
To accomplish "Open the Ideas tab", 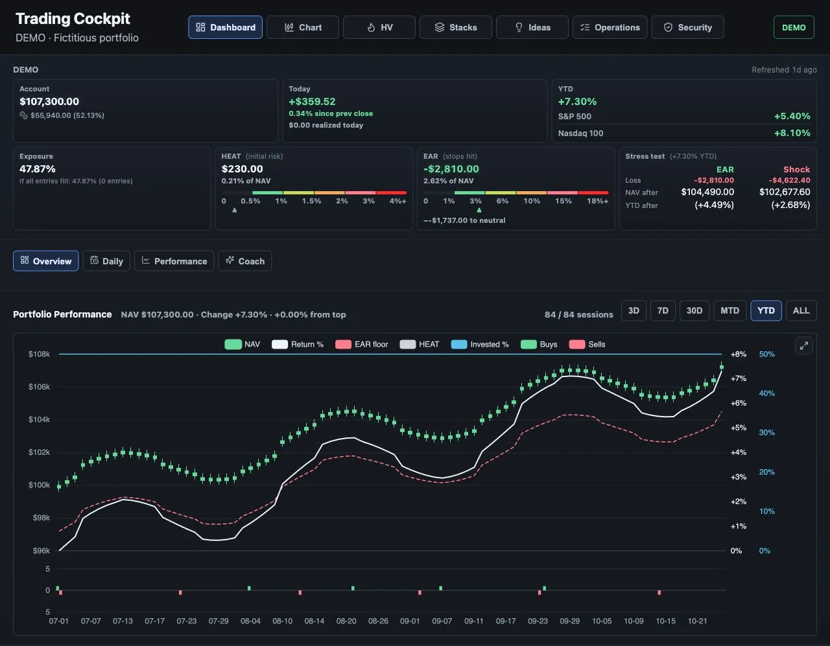I will point(532,27).
